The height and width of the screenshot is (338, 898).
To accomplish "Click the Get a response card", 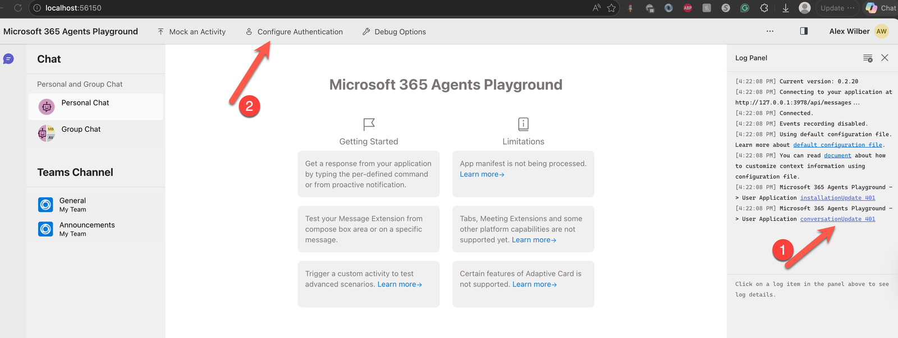I will point(369,174).
